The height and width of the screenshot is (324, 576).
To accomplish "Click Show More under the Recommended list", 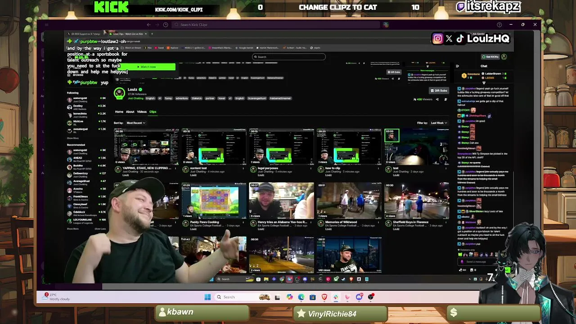I will pyautogui.click(x=73, y=229).
